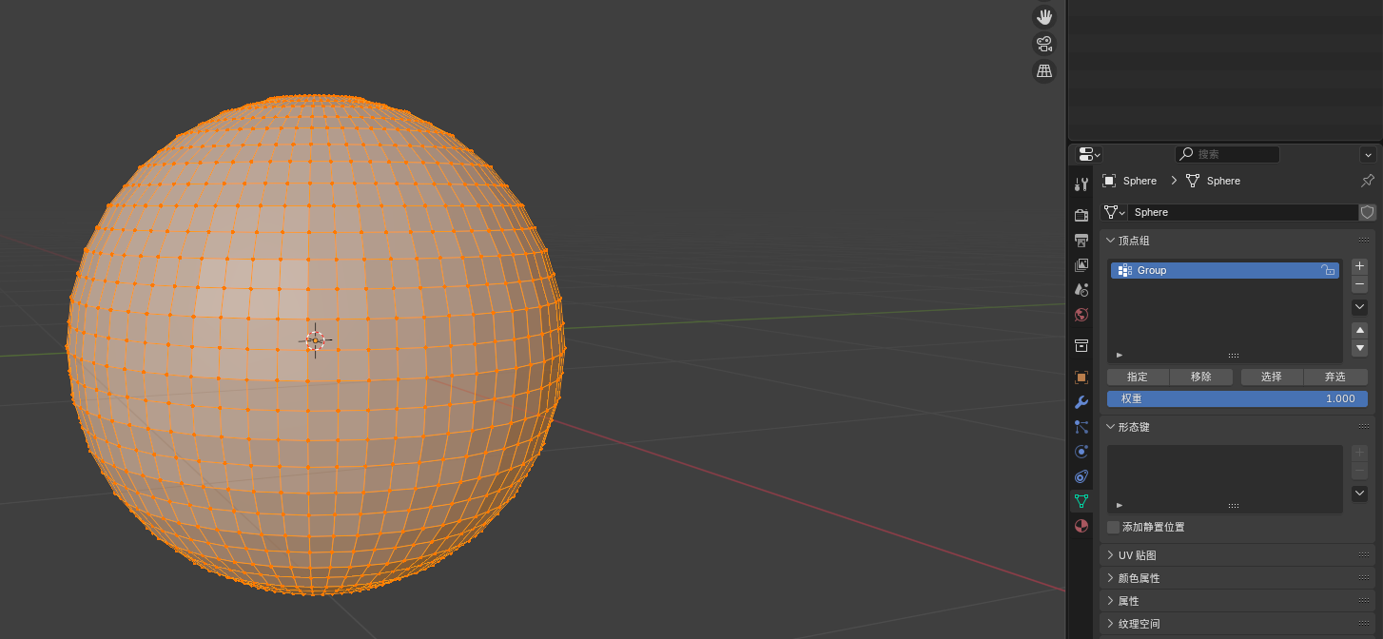Toggle the camera view icon
The width and height of the screenshot is (1383, 639).
[1044, 44]
